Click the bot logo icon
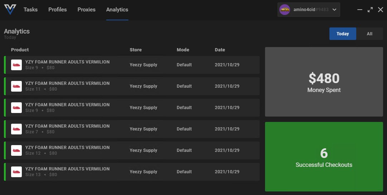387x195 pixels. (10, 9)
